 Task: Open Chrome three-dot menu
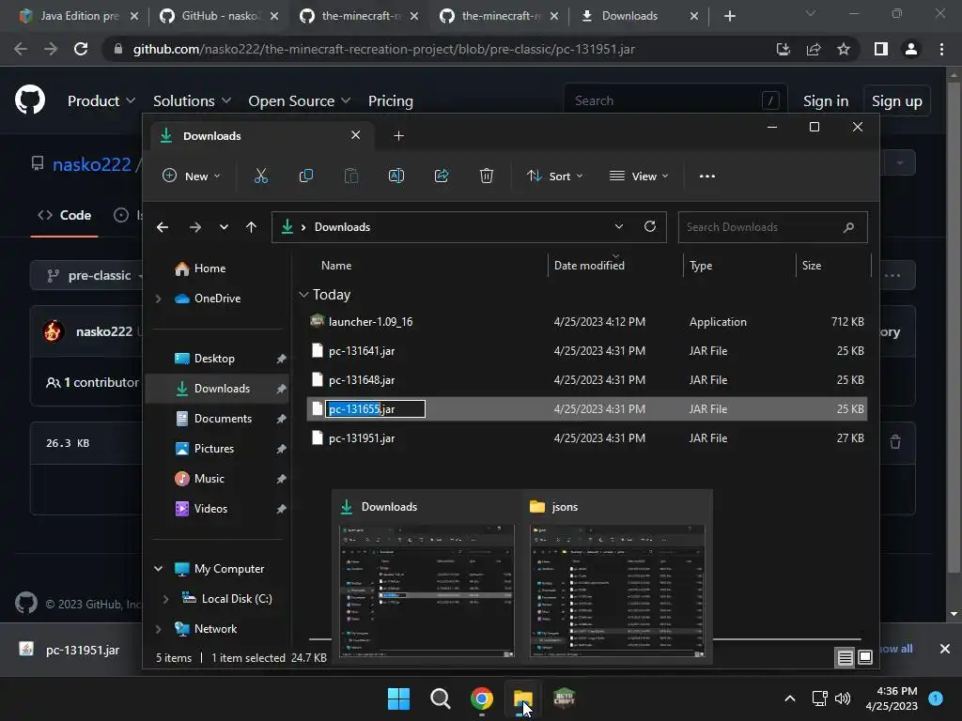pos(941,49)
